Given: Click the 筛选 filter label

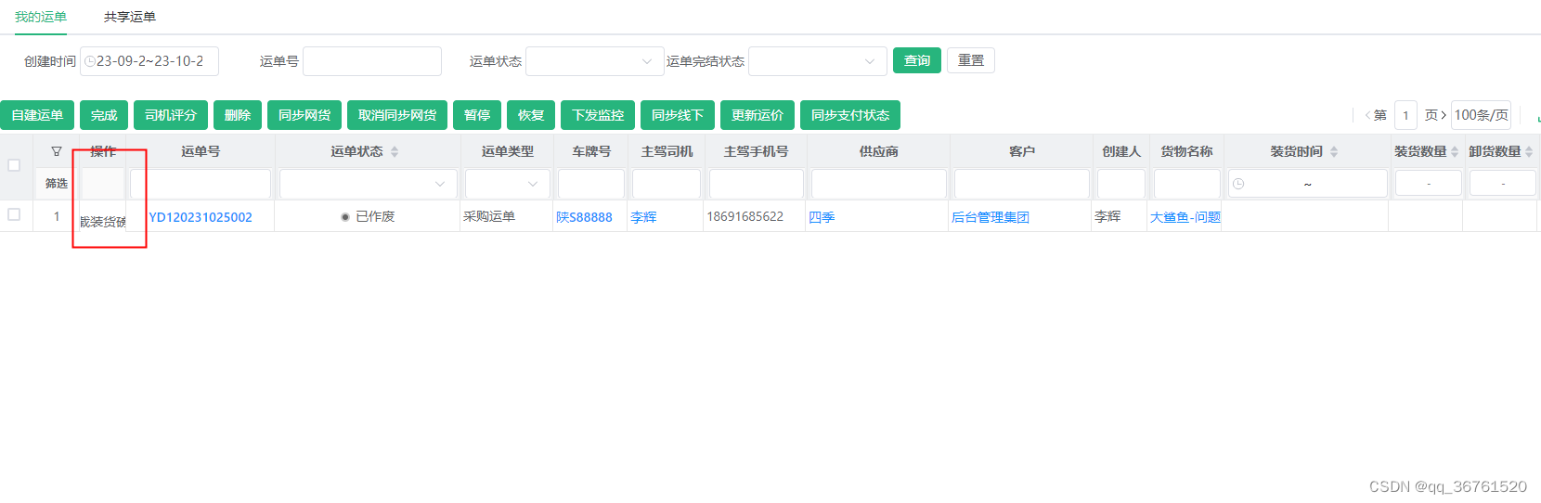Looking at the screenshot, I should [x=57, y=184].
